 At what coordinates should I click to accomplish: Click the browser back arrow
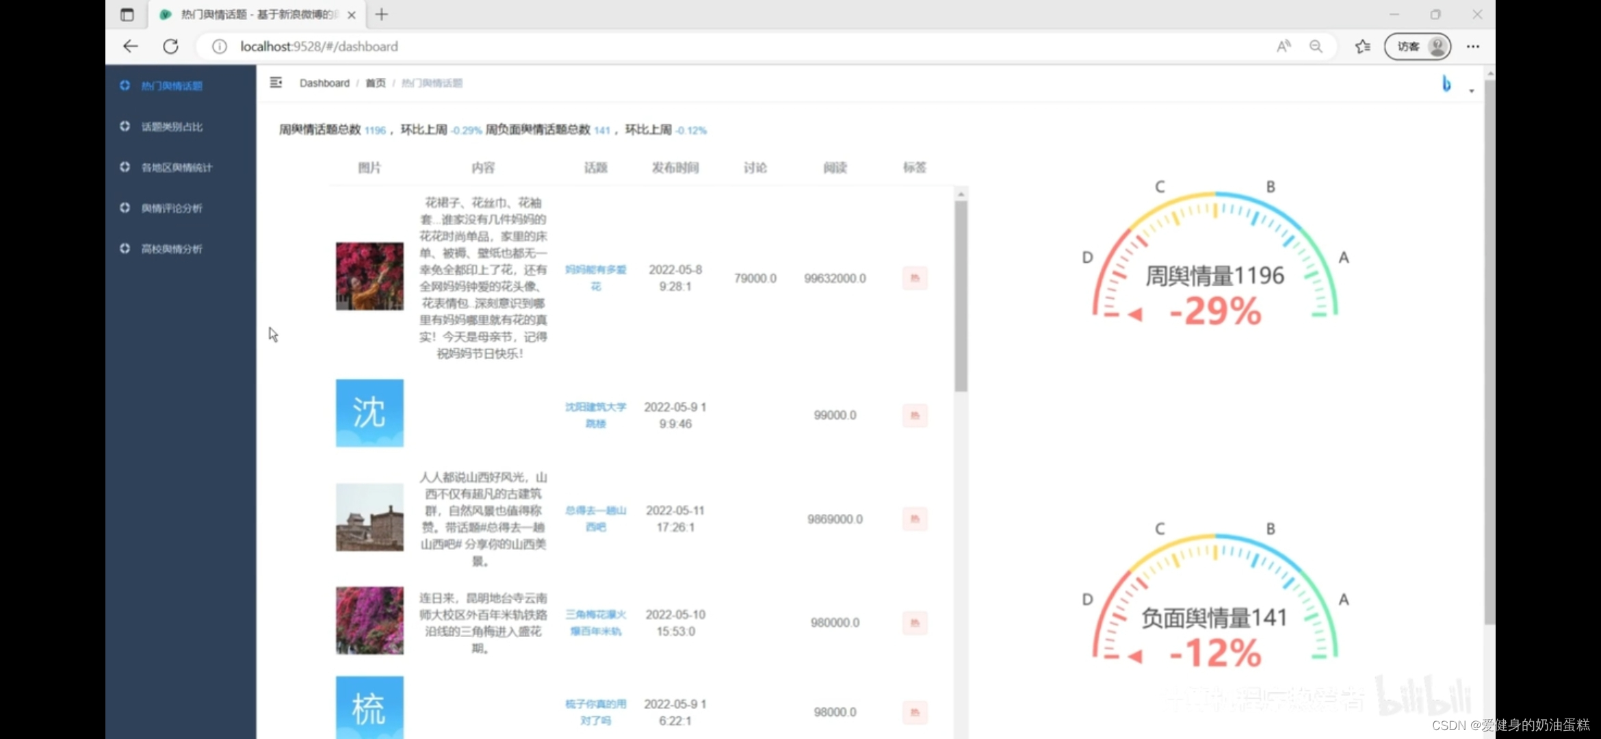pyautogui.click(x=131, y=47)
